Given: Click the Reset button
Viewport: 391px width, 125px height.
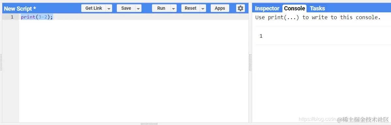Looking at the screenshot, I should [190, 8].
